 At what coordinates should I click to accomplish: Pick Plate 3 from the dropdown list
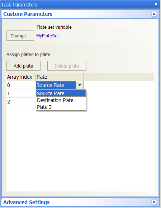(x=61, y=107)
